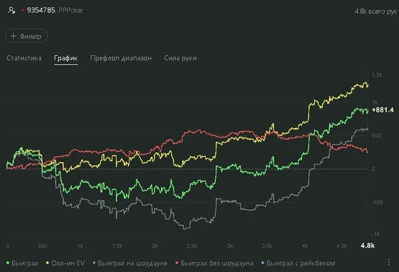Click the green Выиграл legend dot

(x=8, y=263)
